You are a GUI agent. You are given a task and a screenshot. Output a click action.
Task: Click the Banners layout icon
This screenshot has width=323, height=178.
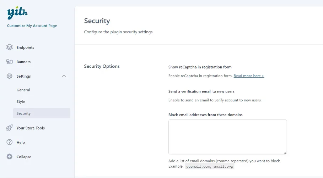[x=10, y=62]
